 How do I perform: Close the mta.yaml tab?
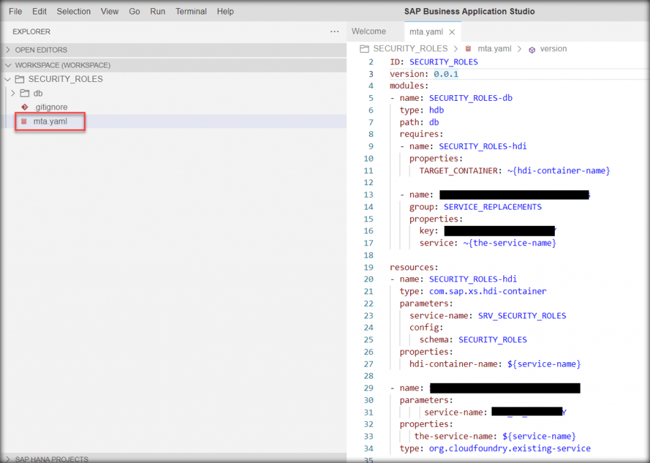(452, 32)
